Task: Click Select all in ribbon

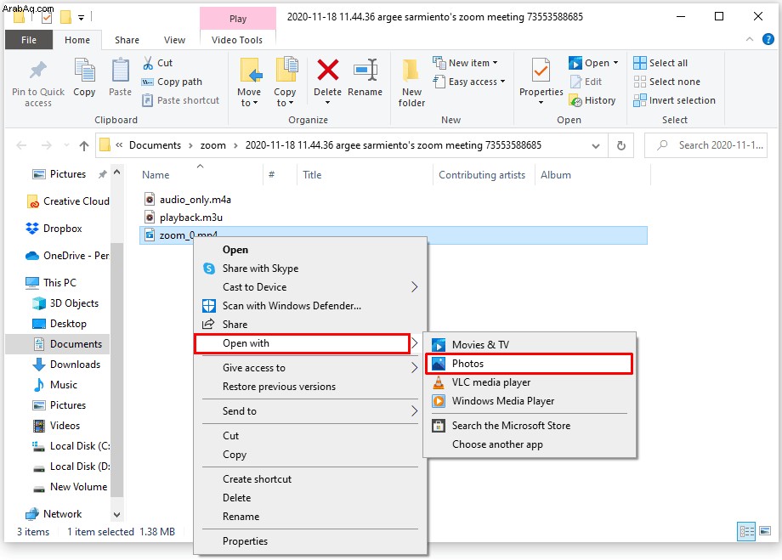Action: (660, 63)
